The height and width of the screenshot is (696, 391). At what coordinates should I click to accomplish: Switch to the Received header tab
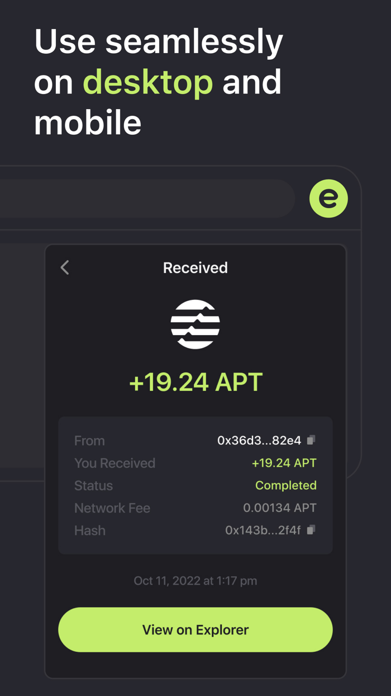point(195,267)
